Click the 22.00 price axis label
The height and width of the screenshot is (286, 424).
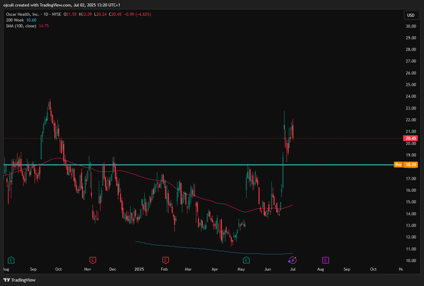[410, 120]
